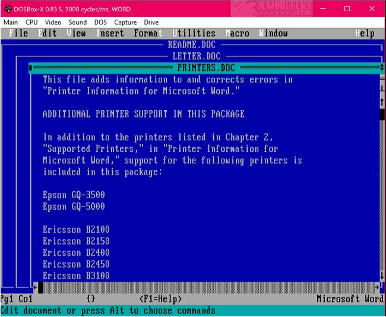Open DOSBox-X Sound menu

[x=78, y=23]
